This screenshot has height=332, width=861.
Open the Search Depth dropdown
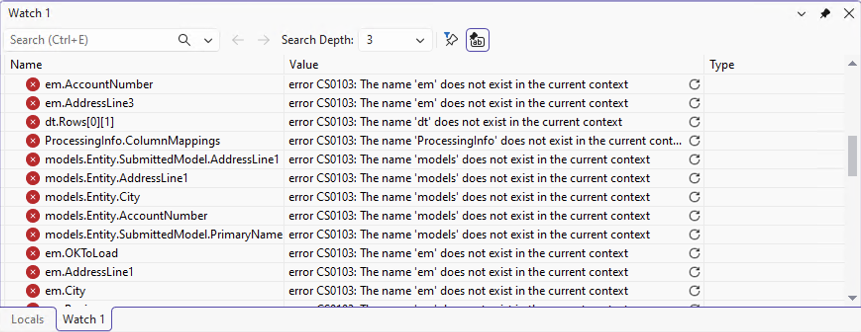(395, 40)
